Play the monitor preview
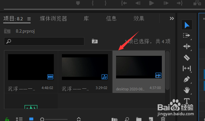The height and width of the screenshot is (121, 205). [x=151, y=3]
